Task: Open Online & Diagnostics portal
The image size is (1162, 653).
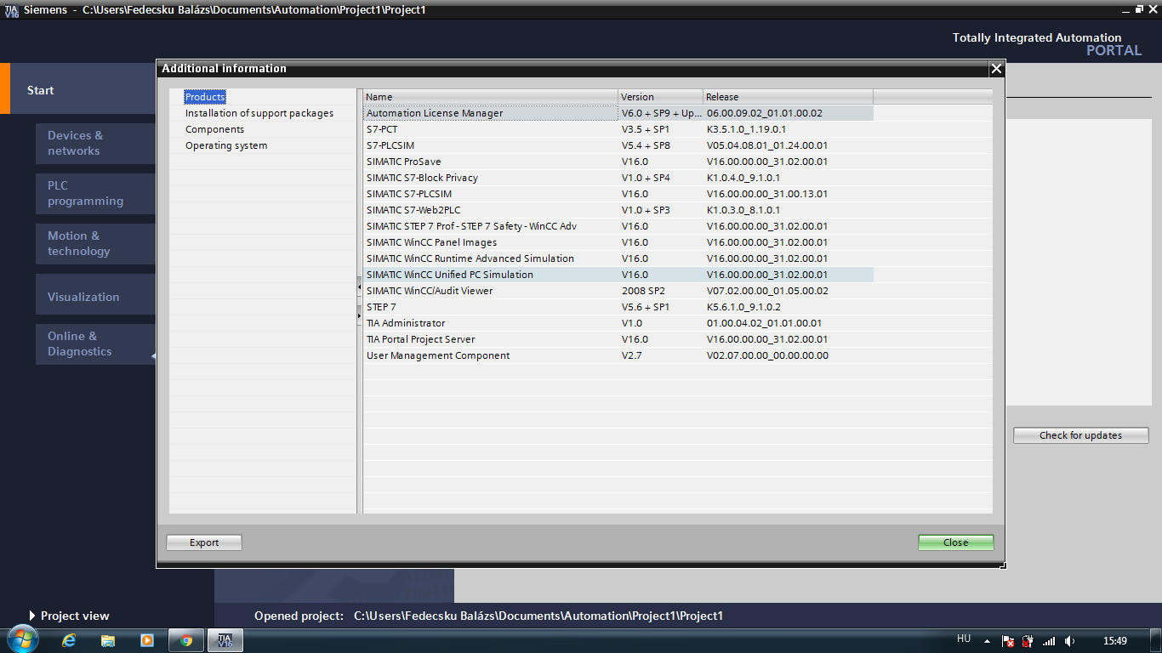Action: coord(95,344)
